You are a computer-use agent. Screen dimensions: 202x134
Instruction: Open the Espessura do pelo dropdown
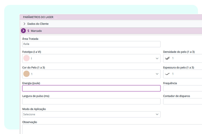(x=183, y=74)
